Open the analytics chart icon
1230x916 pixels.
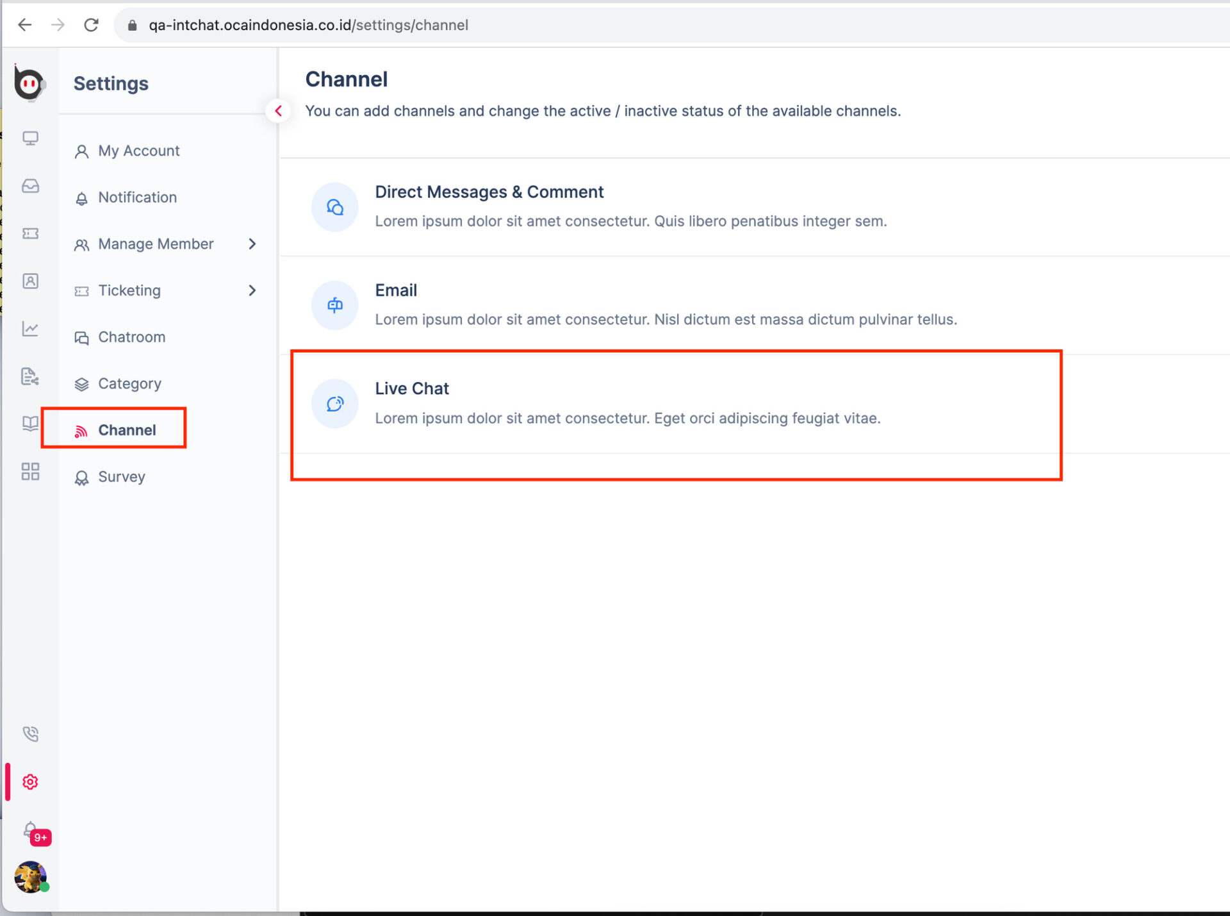point(30,329)
